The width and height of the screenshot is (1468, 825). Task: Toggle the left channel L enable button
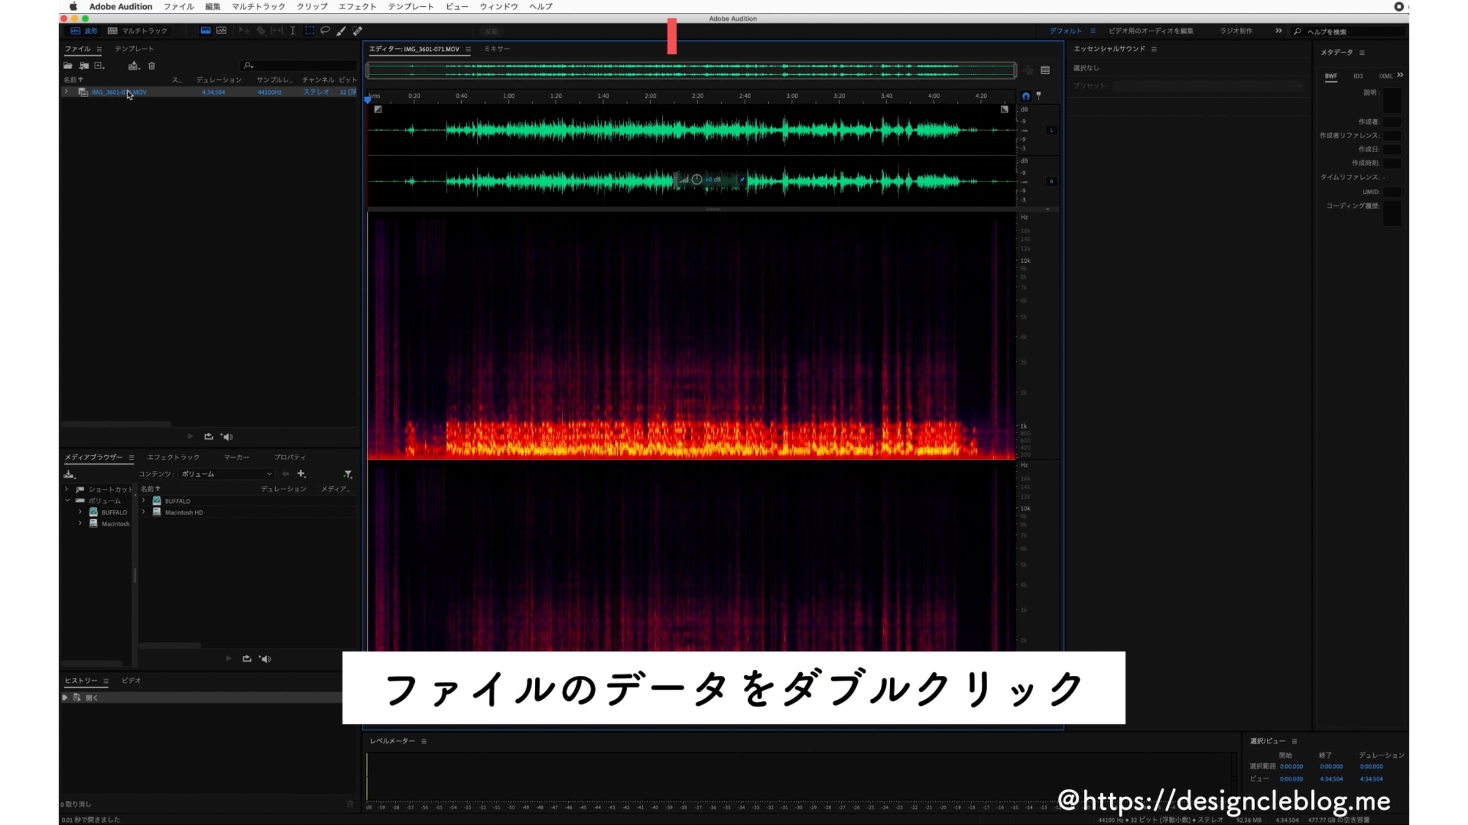(x=1051, y=130)
